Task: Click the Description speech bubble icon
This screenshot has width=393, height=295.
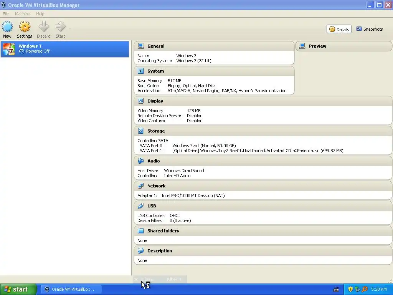Action: pyautogui.click(x=140, y=250)
